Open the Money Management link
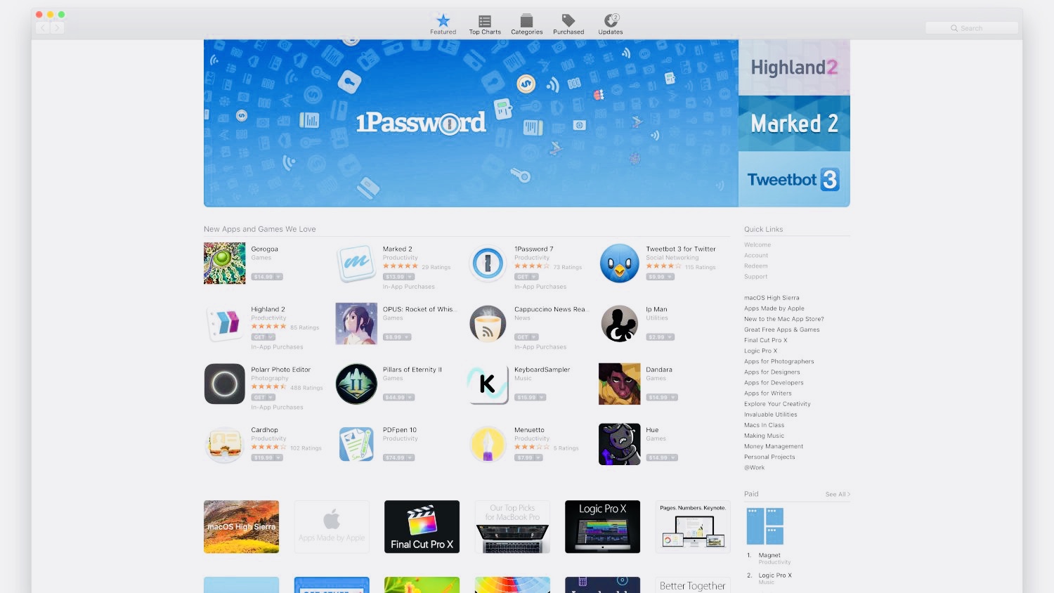The width and height of the screenshot is (1054, 593). coord(774,447)
